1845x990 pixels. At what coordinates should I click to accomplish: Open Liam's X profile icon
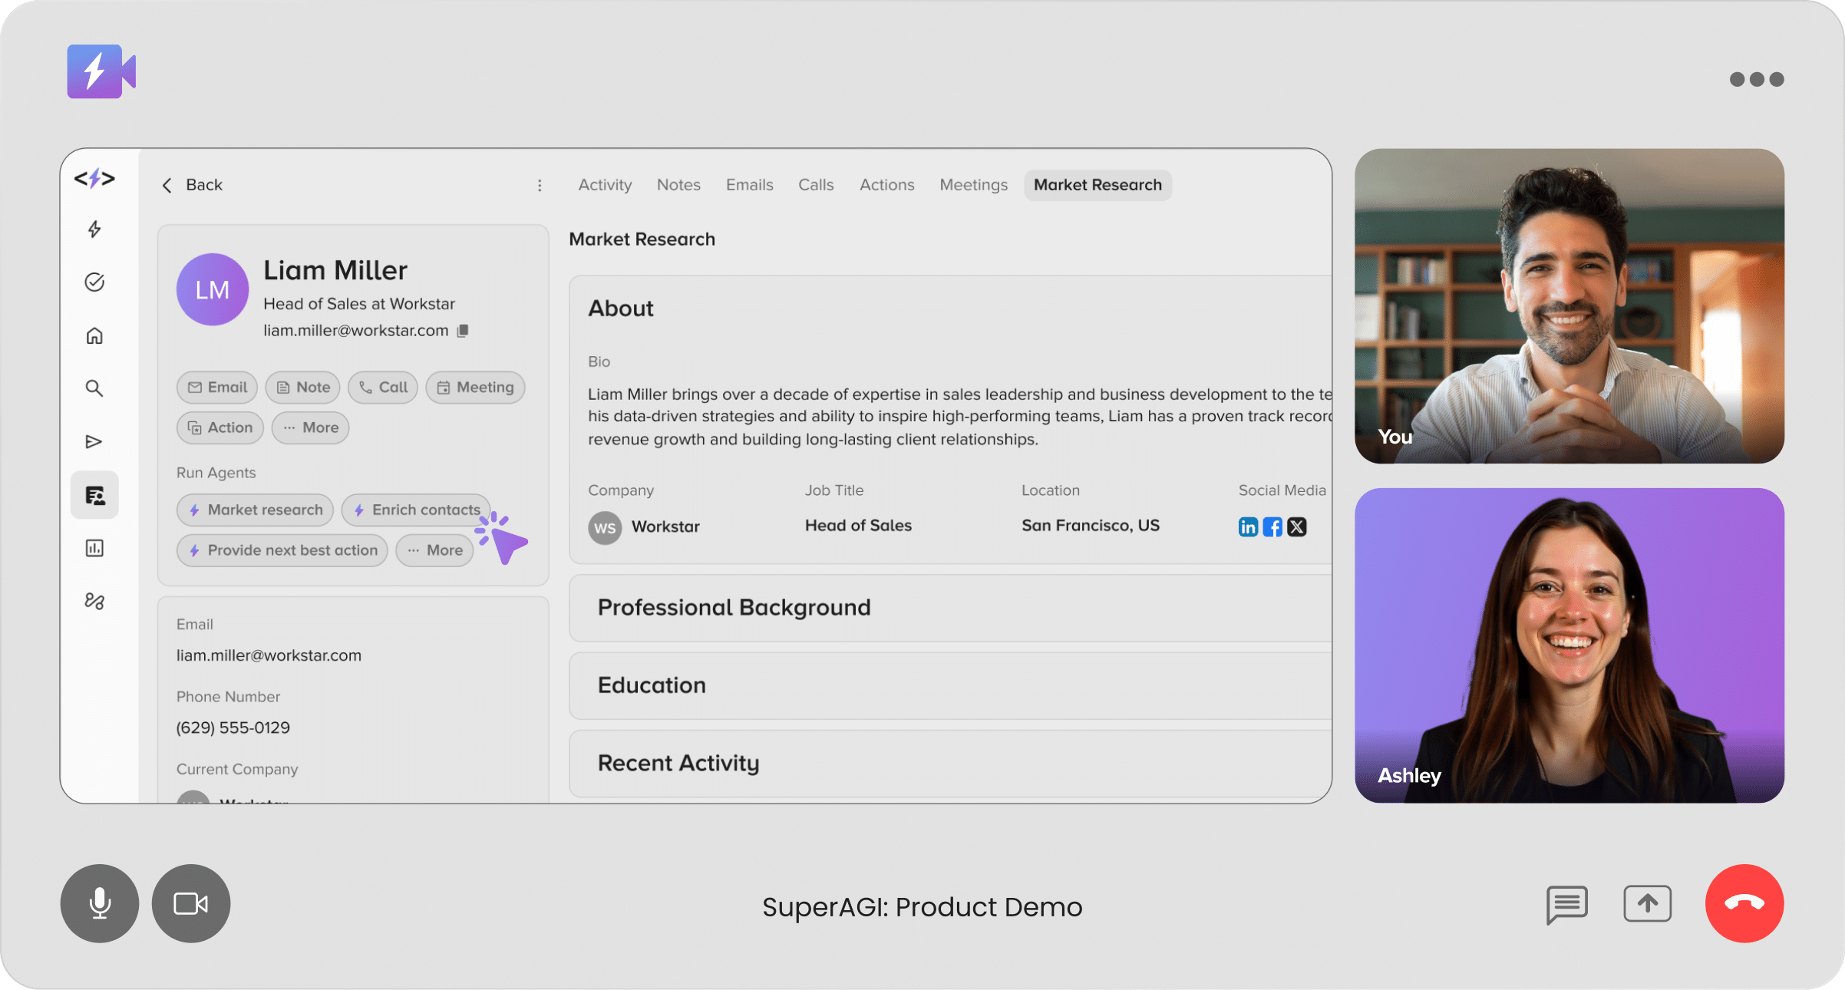click(1297, 526)
